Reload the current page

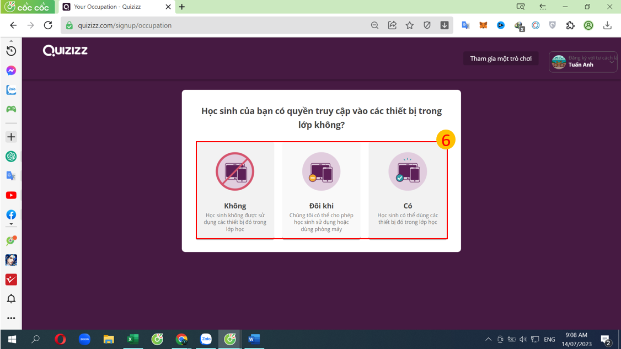pyautogui.click(x=48, y=25)
